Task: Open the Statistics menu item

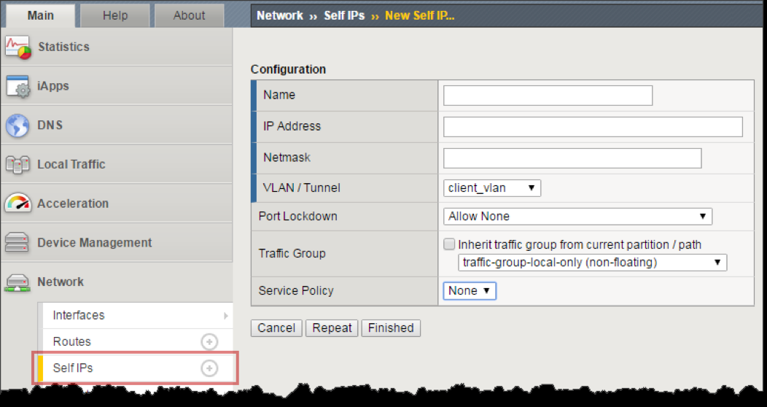Action: [117, 47]
